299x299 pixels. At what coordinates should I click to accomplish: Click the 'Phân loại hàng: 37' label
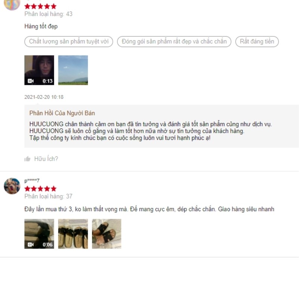49,197
